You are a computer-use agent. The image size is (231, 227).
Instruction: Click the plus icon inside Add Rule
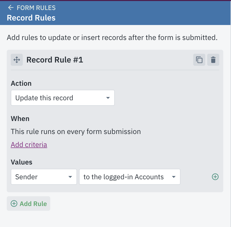pos(14,203)
